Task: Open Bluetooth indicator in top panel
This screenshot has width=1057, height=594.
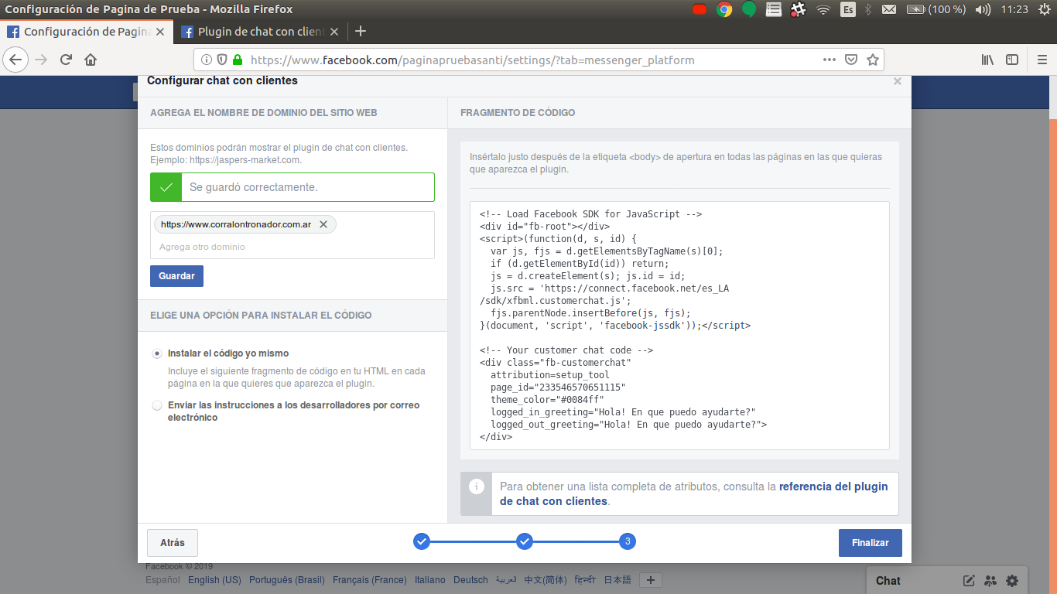Action: tap(867, 9)
